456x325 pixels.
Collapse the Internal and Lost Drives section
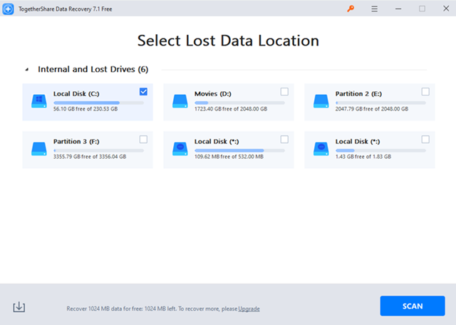point(27,69)
